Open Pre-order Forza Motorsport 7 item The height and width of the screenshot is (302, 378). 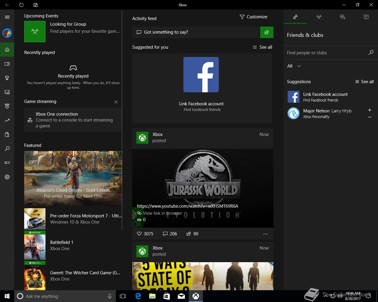tap(73, 219)
